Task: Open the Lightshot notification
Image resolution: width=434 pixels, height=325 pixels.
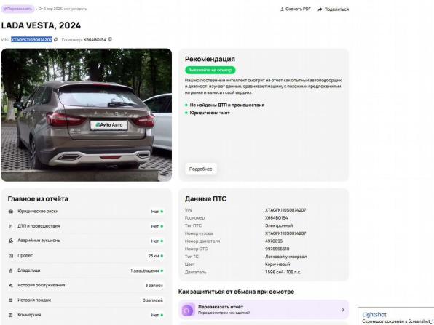Action: (396, 316)
